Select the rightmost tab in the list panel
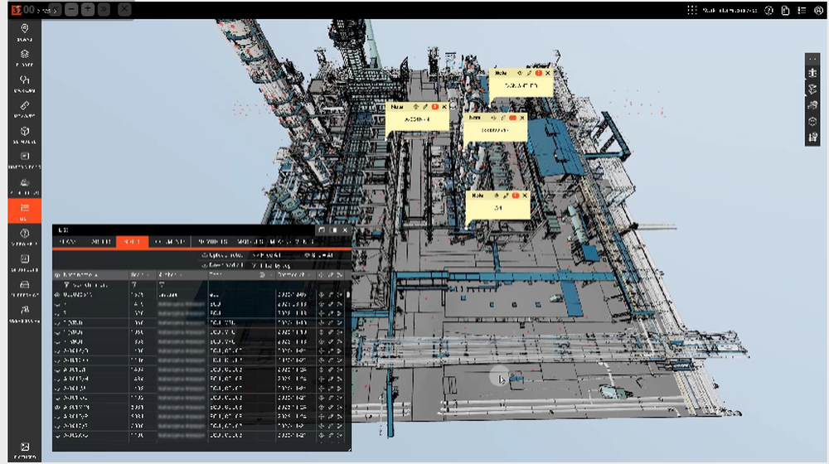The image size is (829, 464). pyautogui.click(x=293, y=241)
